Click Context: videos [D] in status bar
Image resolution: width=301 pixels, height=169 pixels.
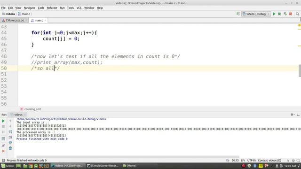tap(269, 161)
